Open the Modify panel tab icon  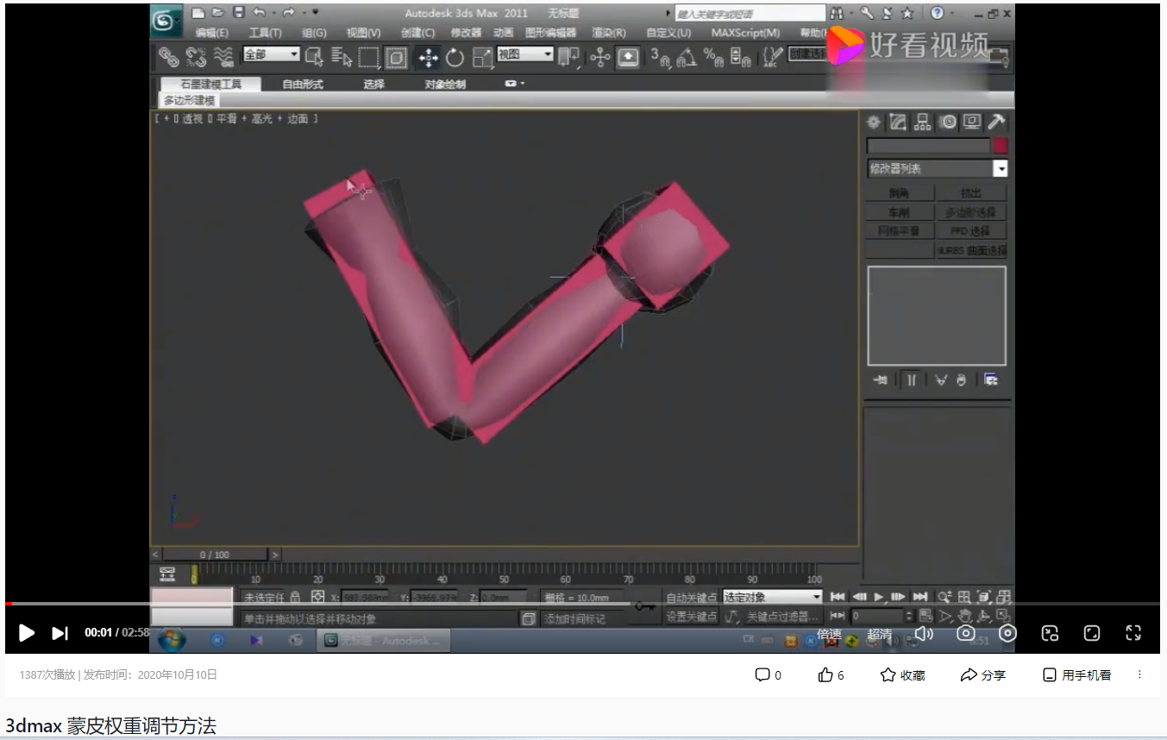(898, 122)
